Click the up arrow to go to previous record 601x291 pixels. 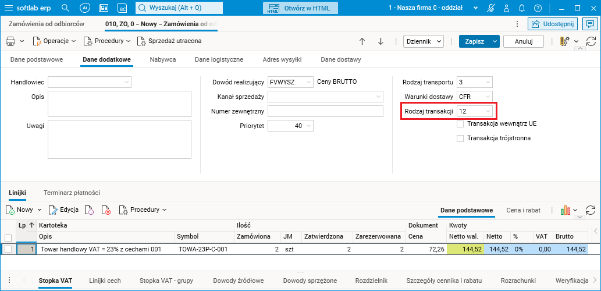tap(362, 41)
